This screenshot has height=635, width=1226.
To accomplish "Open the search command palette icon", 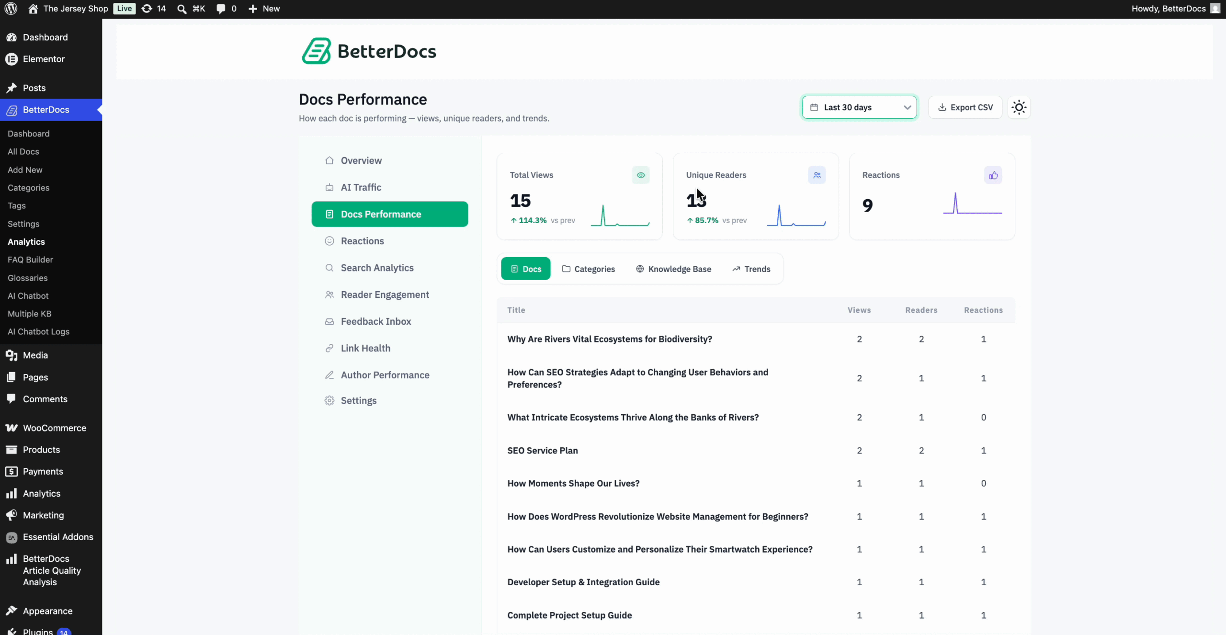I will (x=182, y=9).
